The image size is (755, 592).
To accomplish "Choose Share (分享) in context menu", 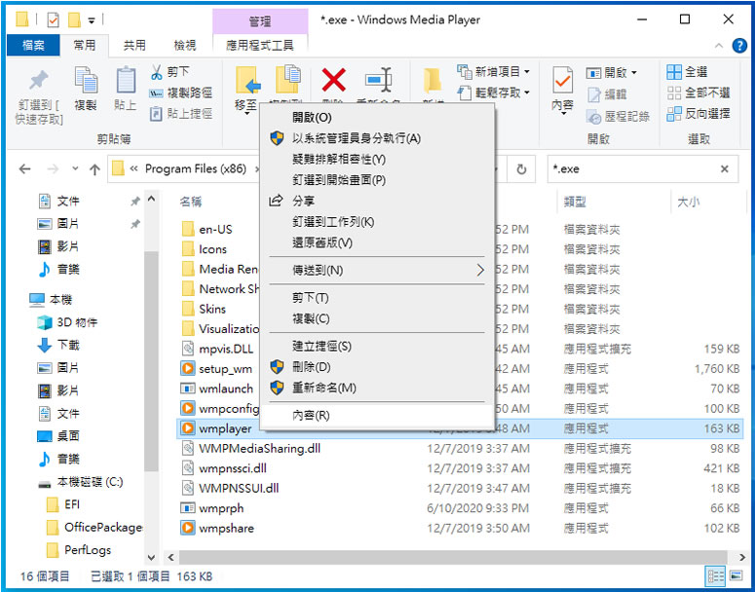I will (x=376, y=201).
